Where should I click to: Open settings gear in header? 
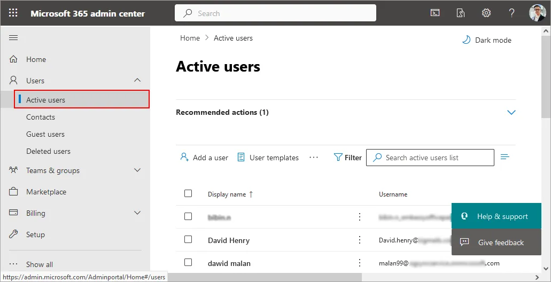486,13
